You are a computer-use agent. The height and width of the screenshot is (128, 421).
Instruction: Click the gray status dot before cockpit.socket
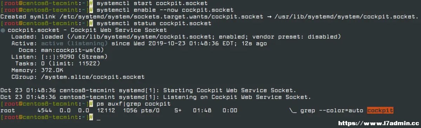click(x=3, y=30)
